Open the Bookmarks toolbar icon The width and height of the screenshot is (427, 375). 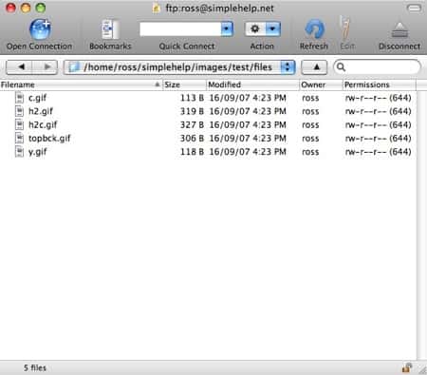click(x=110, y=29)
